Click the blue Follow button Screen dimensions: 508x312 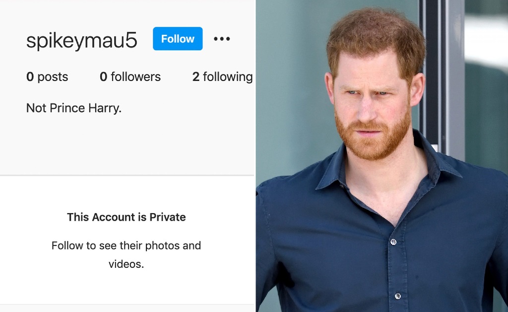178,39
